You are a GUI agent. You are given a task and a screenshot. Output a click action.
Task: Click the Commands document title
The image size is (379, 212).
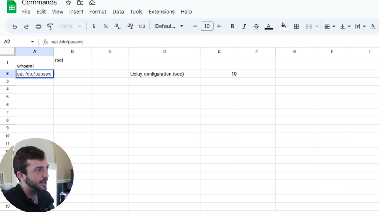coord(39,3)
